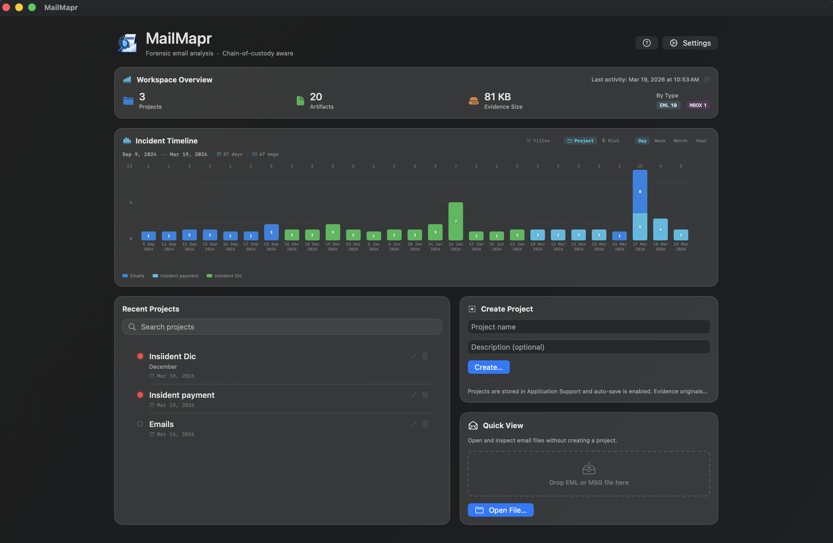This screenshot has width=833, height=543.
Task: Open the Filter options in Incident Timeline
Action: [x=539, y=141]
